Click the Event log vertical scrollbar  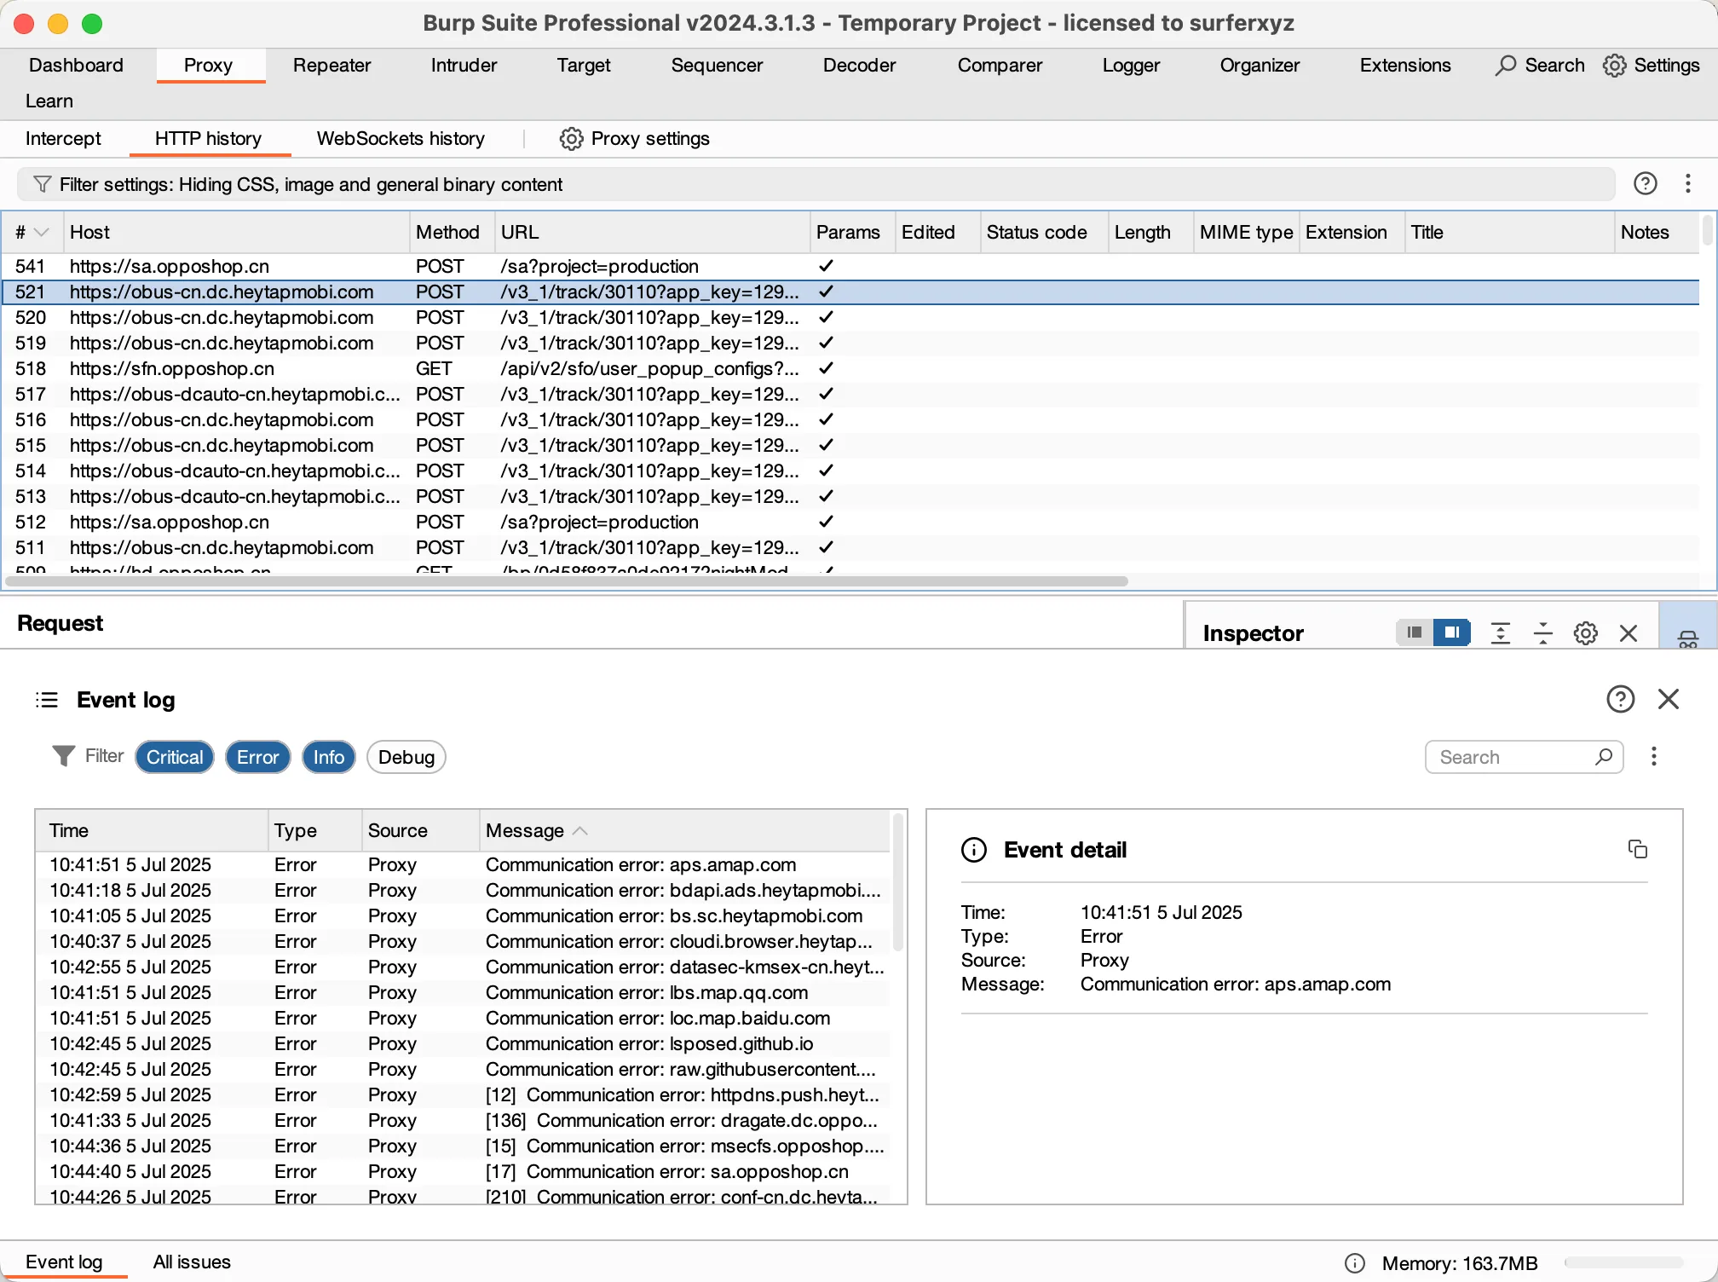897,882
